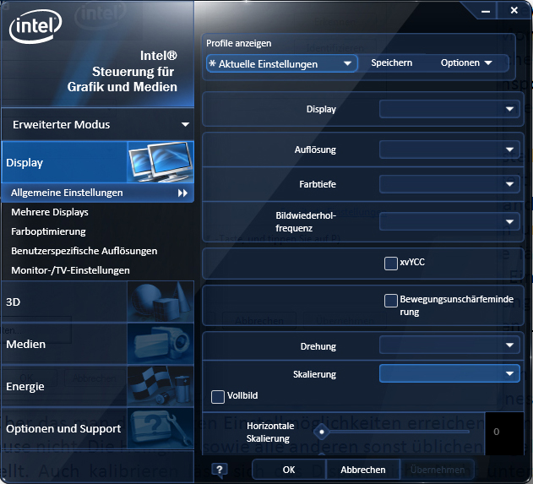Go to Mehrere Displays
533x484 pixels.
50,212
